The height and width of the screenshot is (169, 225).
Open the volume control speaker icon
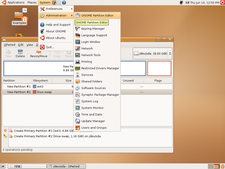click(x=187, y=2)
